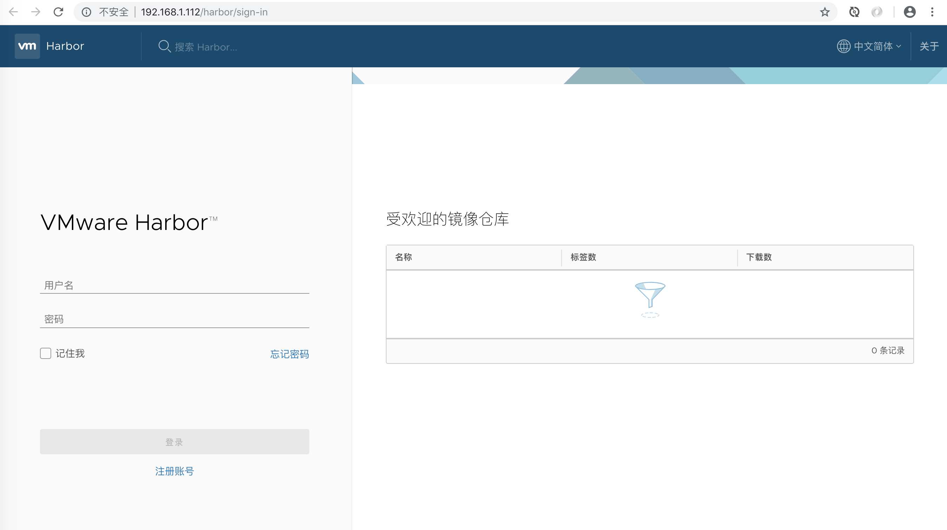Screen dimensions: 947x530
Task: Sort by the 名称 column header
Action: click(x=403, y=257)
